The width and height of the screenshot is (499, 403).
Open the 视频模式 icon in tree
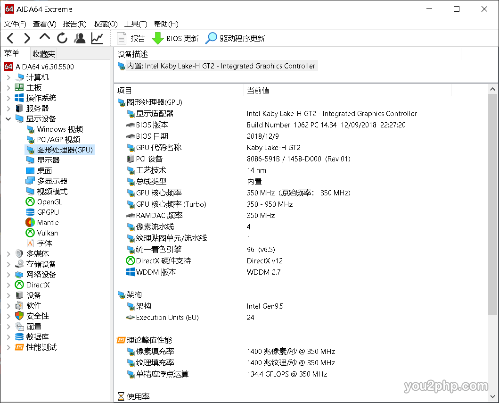point(30,191)
